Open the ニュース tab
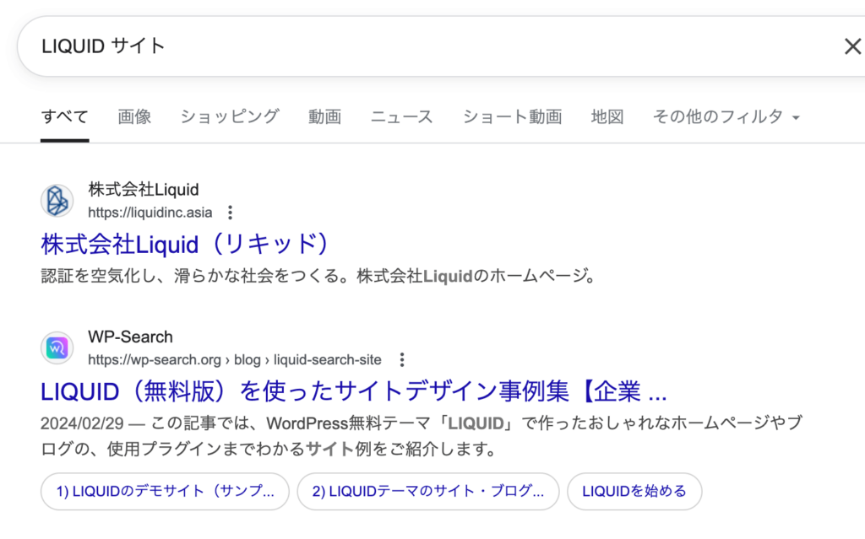The image size is (865, 539). (401, 117)
